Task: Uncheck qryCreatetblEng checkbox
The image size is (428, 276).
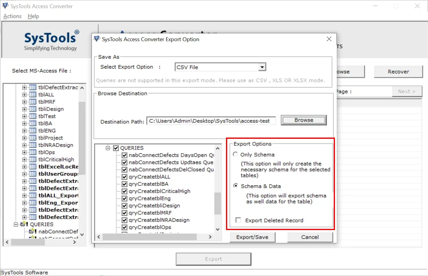Action: 125,199
